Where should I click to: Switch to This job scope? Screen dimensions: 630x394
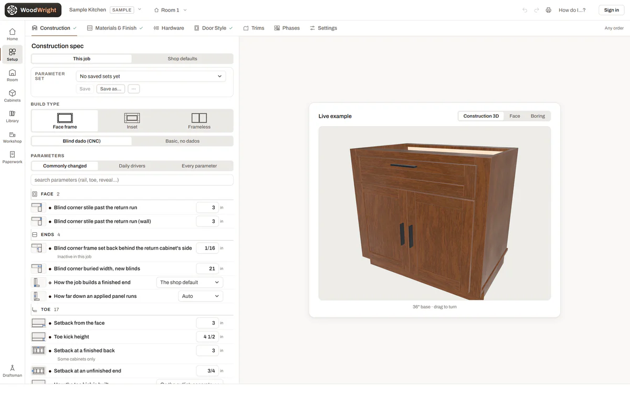(x=81, y=59)
